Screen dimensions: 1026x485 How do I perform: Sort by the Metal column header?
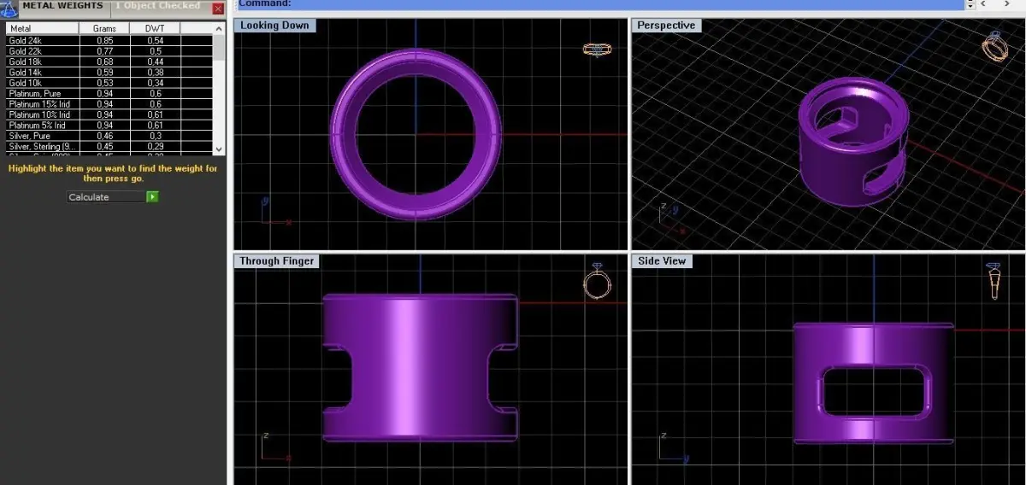point(43,29)
